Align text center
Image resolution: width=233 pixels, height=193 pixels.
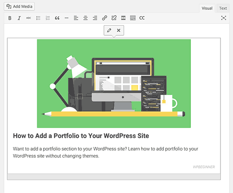click(86, 18)
